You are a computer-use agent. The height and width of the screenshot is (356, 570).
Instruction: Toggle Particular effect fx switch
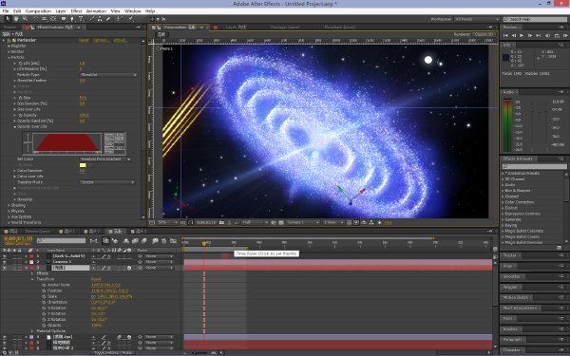(9, 40)
